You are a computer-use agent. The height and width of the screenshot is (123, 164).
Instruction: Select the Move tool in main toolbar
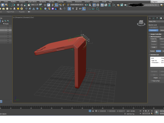click(x=18, y=5)
